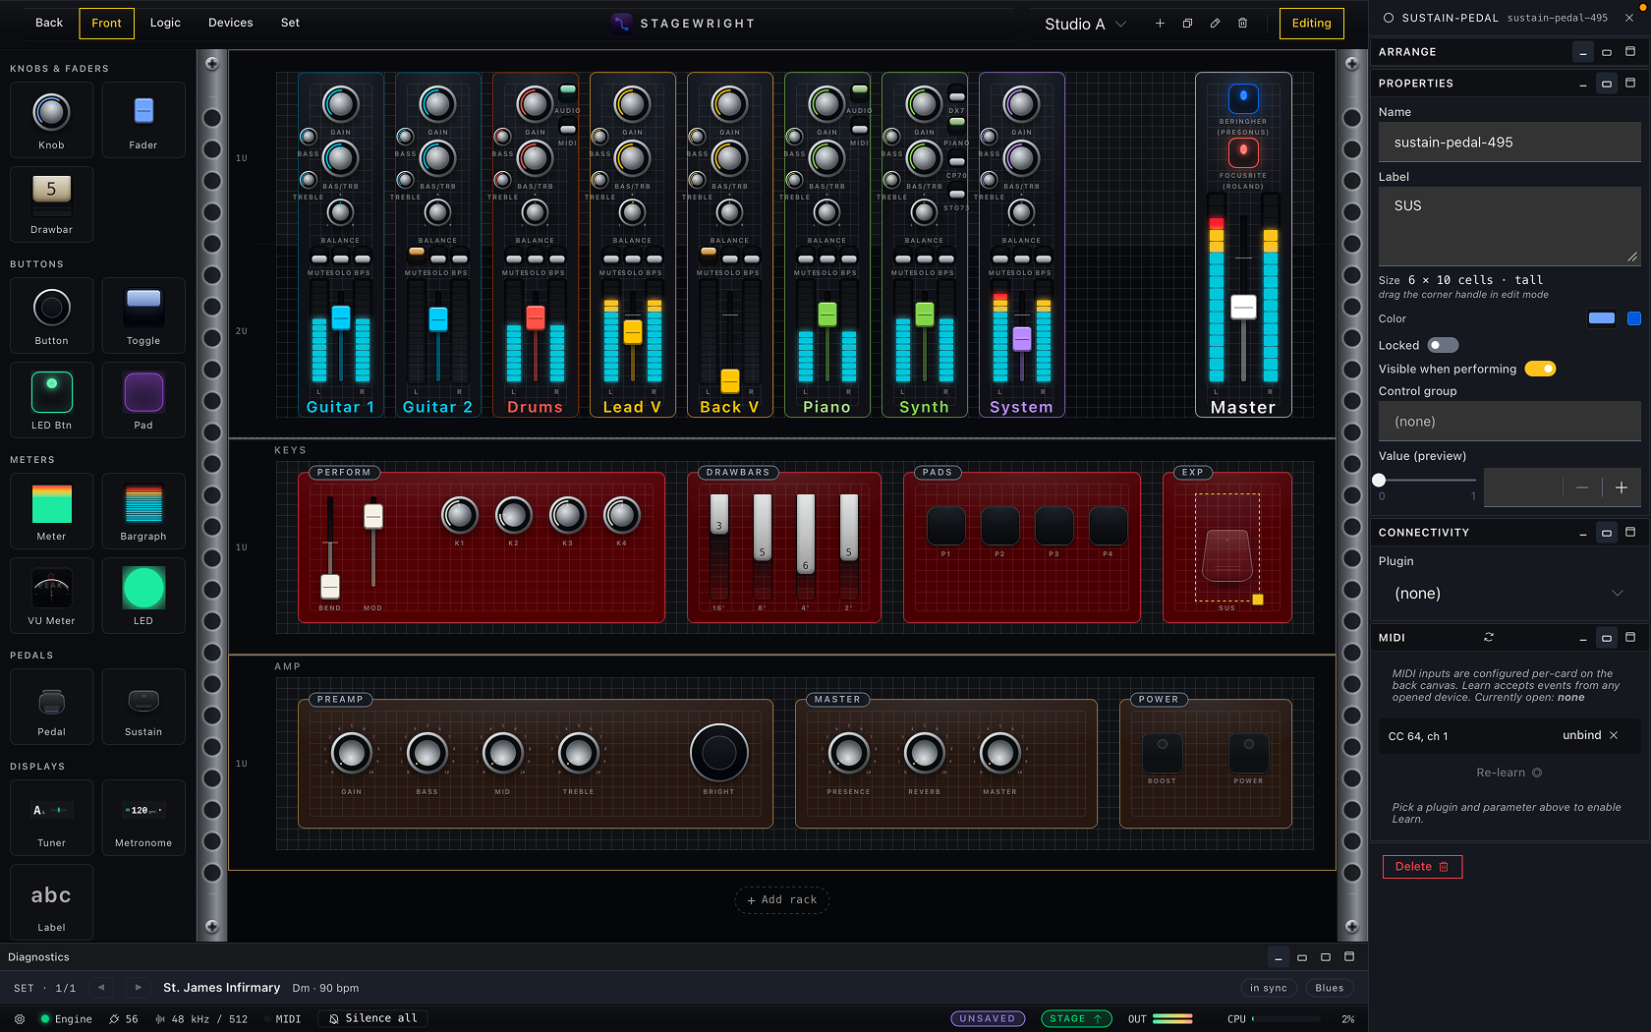Choose the Sustain widget in the palette

click(x=143, y=707)
